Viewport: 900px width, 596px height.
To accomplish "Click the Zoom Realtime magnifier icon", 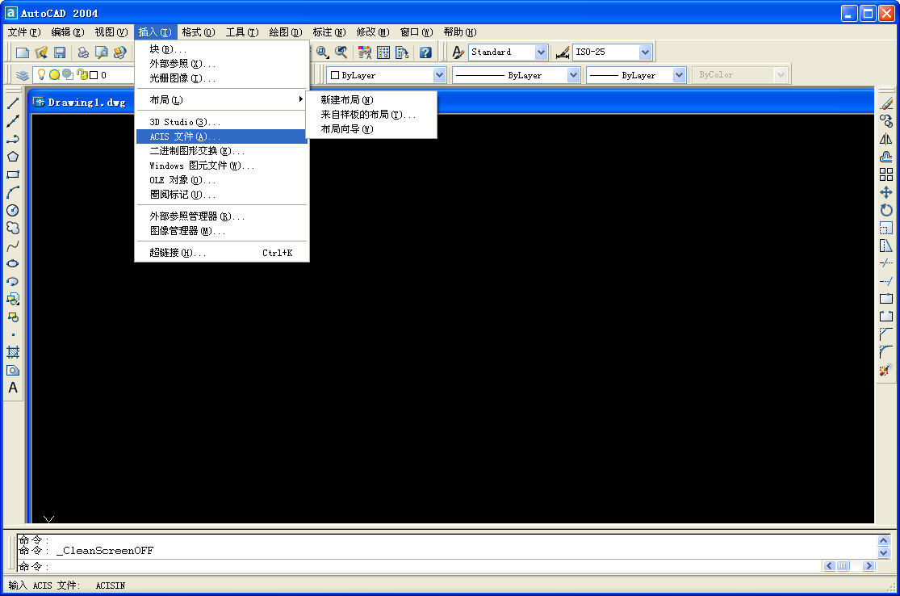I will (323, 52).
